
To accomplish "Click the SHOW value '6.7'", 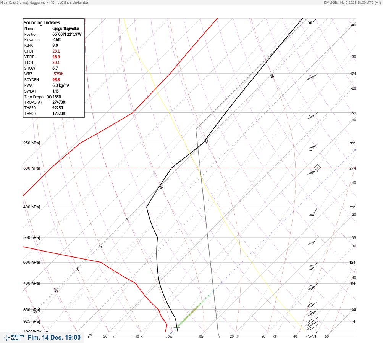I will click(x=55, y=68).
